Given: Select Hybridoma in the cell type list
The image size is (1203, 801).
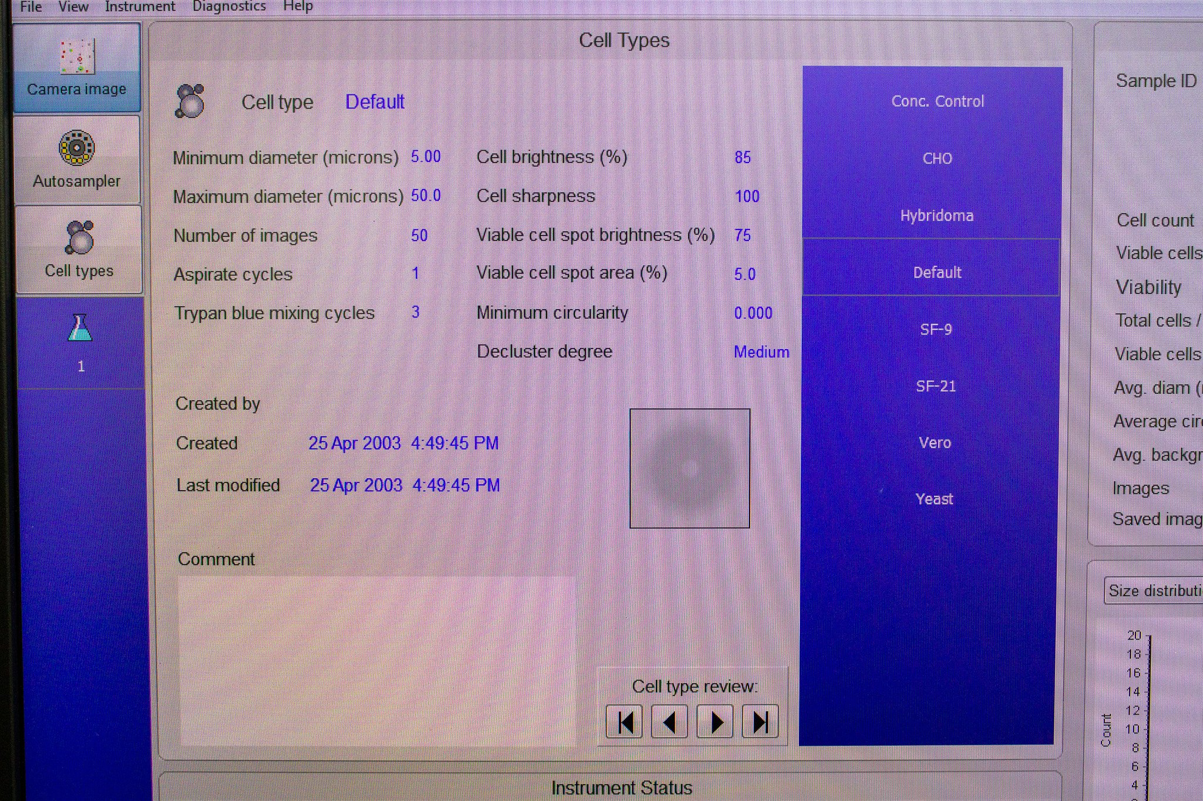Looking at the screenshot, I should (937, 215).
